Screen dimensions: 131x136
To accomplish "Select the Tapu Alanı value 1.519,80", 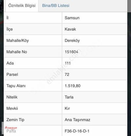I will click(72, 86).
